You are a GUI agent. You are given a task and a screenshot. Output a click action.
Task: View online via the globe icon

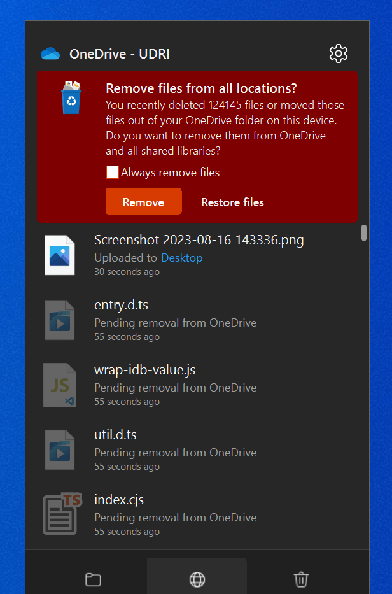point(197,579)
